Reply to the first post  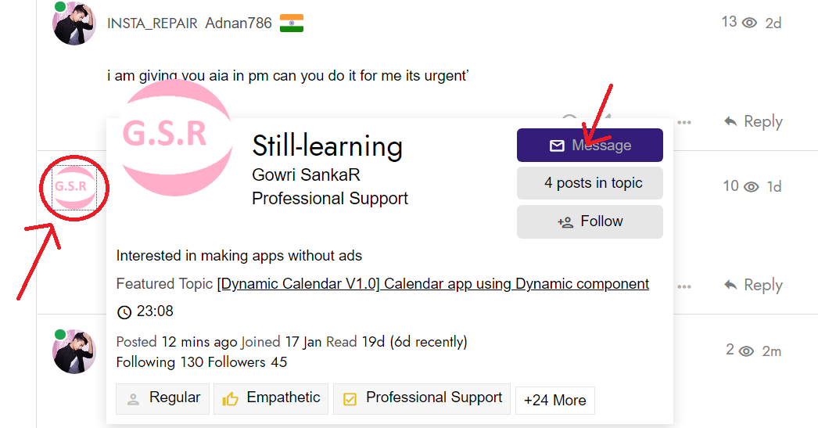(x=753, y=121)
